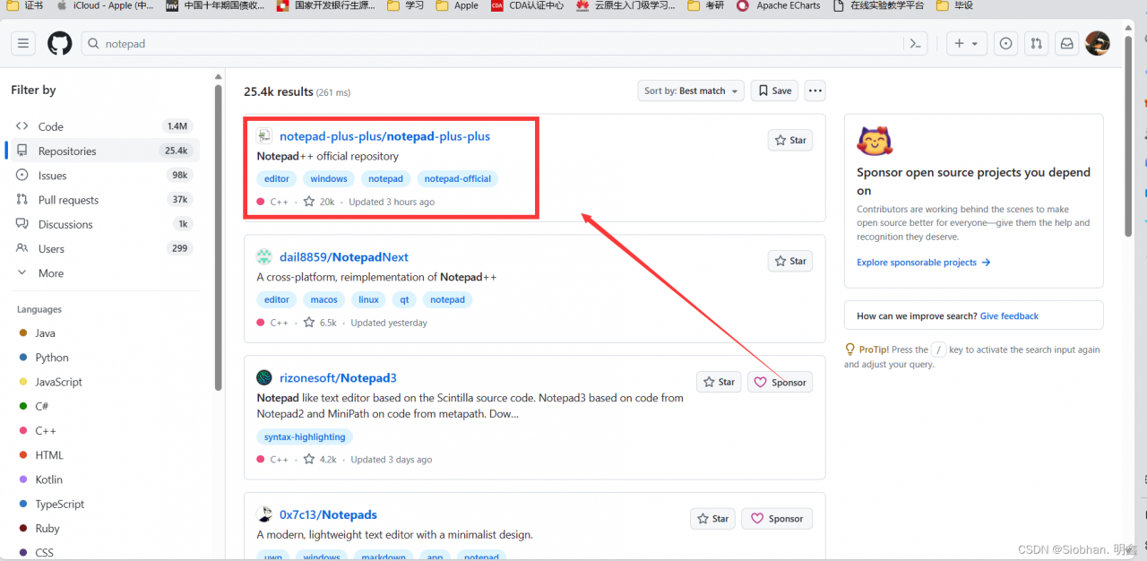Open the three-dot more options menu
This screenshot has height=561, width=1147.
pos(815,91)
